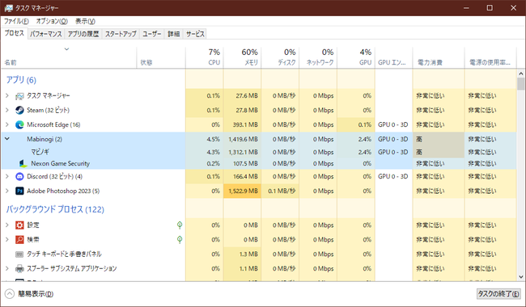The image size is (526, 307).
Task: Select the Nexon Game Security icon
Action: click(x=23, y=163)
